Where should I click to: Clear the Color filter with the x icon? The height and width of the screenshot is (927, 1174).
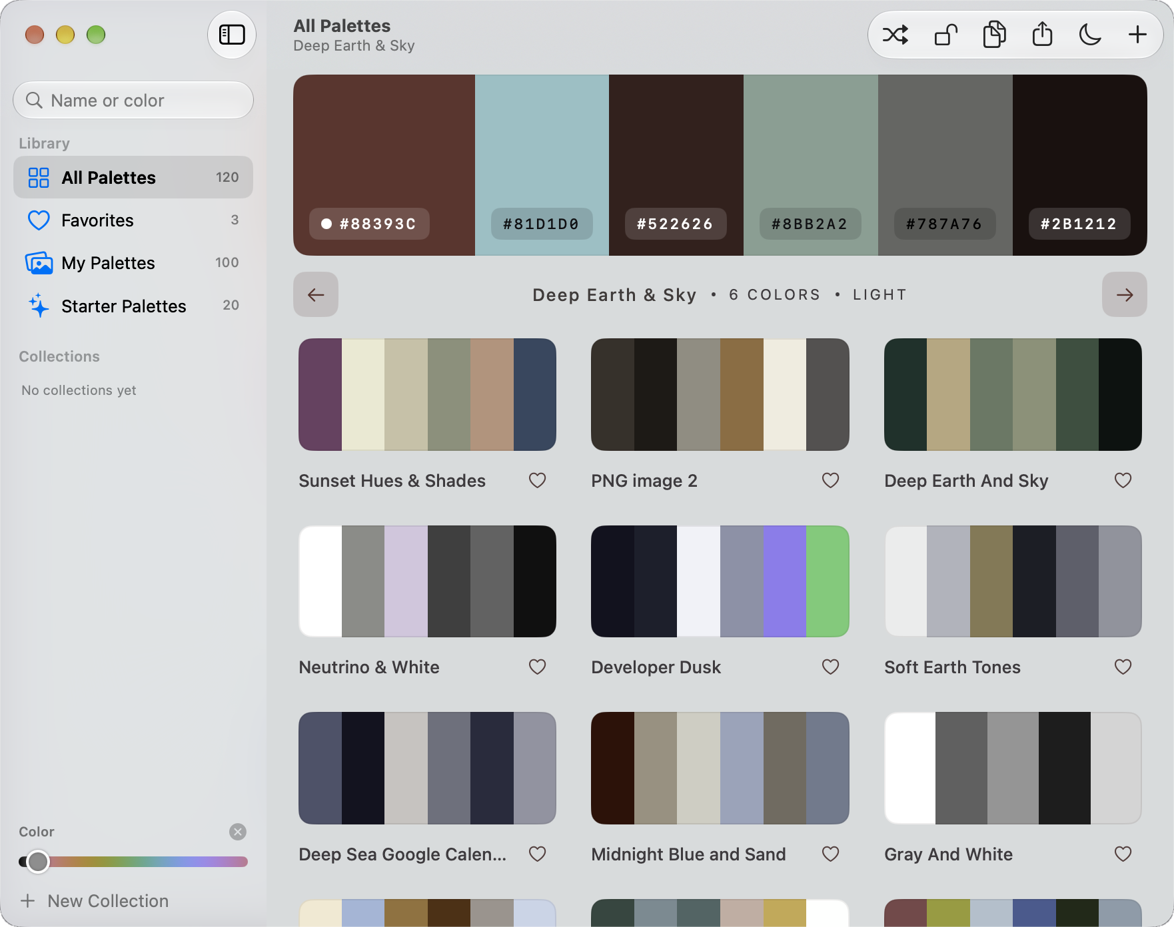pos(238,832)
